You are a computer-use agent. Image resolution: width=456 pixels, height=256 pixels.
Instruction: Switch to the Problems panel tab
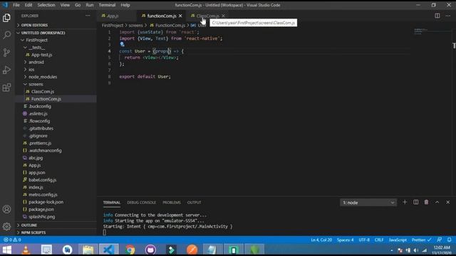(172, 202)
